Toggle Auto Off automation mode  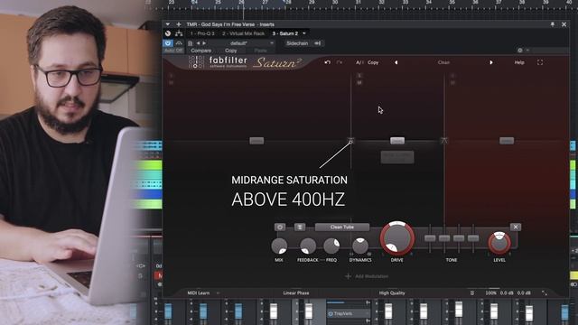coord(172,51)
